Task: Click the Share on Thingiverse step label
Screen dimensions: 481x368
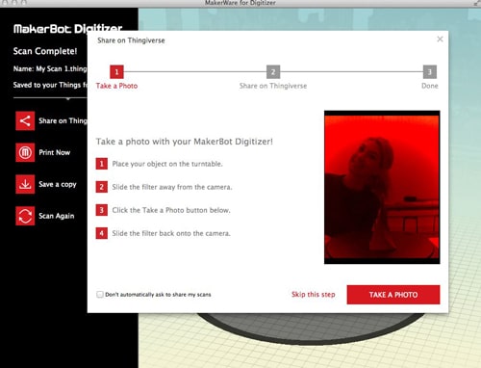Action: 273,86
